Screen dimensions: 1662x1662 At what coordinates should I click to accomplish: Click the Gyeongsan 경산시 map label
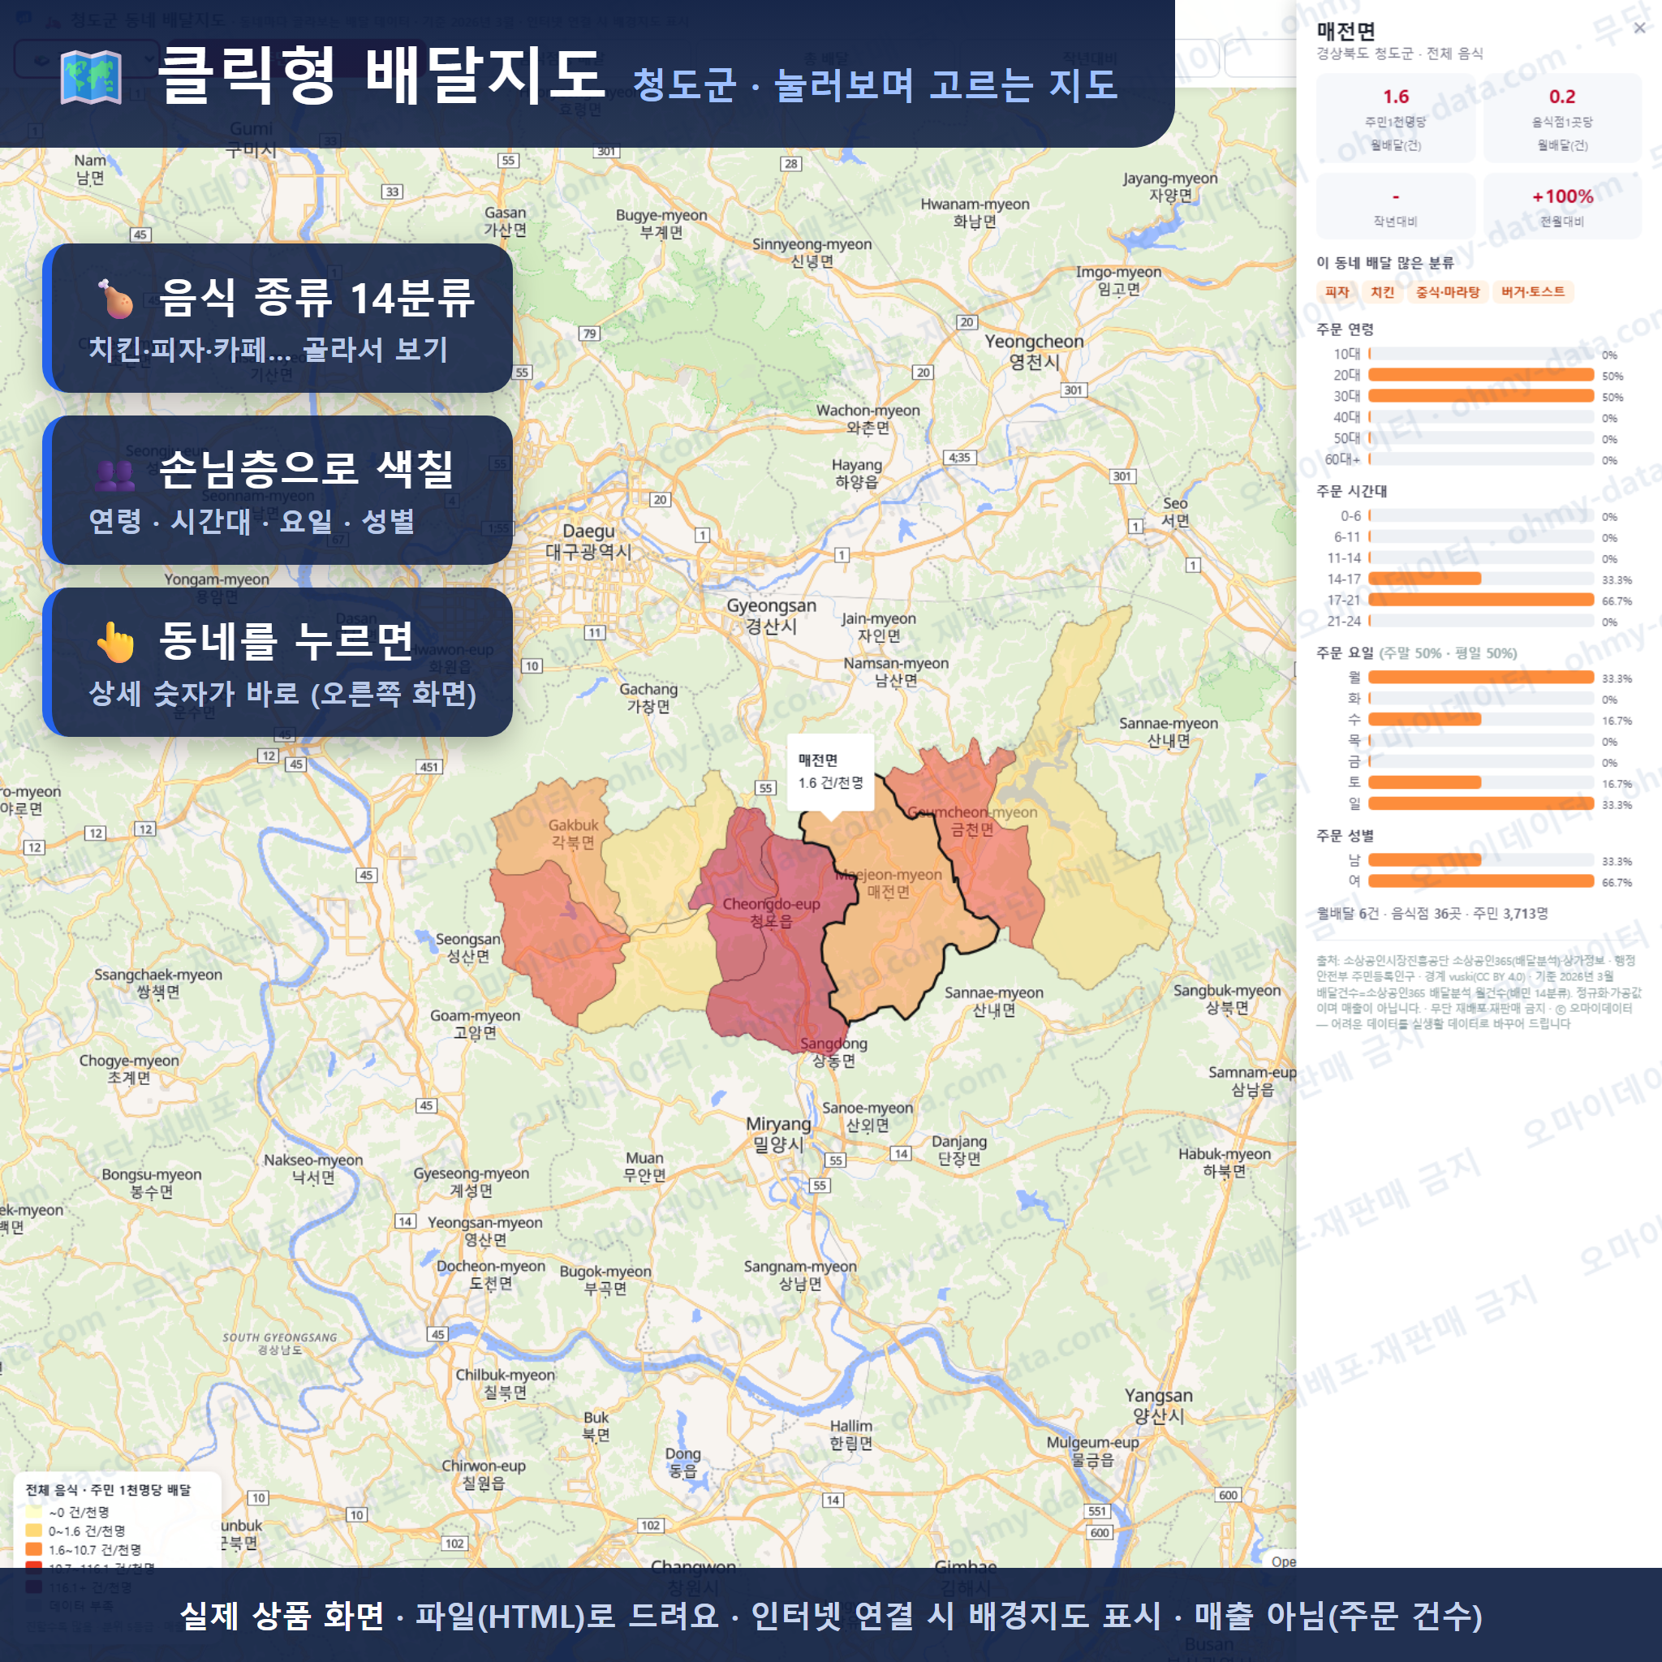pos(771,616)
